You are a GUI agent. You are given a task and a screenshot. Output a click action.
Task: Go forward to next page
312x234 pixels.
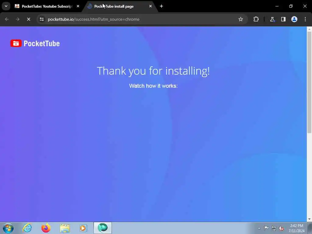coord(17,19)
